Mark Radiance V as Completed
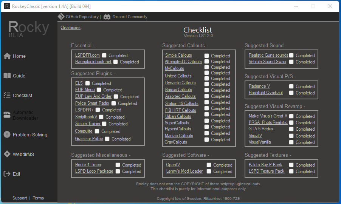This screenshot has width=341, height=204. tap(291, 87)
